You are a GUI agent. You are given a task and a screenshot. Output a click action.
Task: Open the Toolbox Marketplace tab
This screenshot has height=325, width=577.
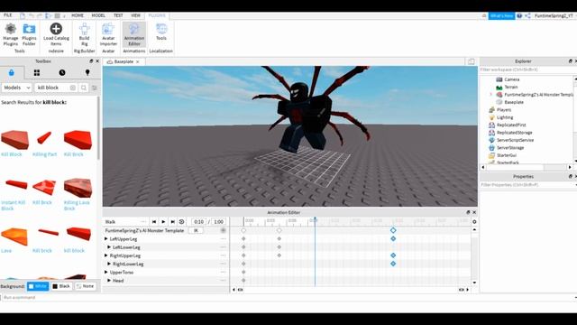pyautogui.click(x=12, y=72)
